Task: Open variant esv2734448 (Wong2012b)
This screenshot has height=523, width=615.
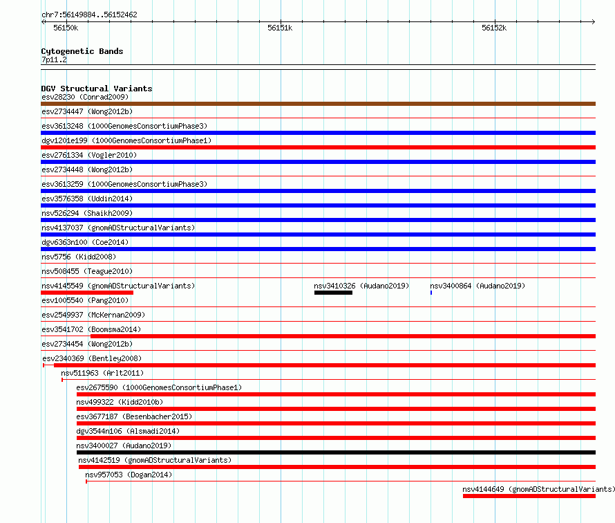Action: pyautogui.click(x=87, y=169)
